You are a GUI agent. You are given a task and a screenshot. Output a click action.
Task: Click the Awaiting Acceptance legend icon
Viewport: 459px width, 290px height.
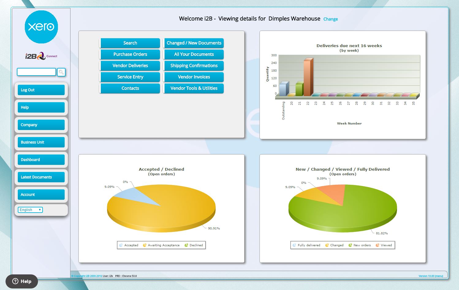pos(145,245)
